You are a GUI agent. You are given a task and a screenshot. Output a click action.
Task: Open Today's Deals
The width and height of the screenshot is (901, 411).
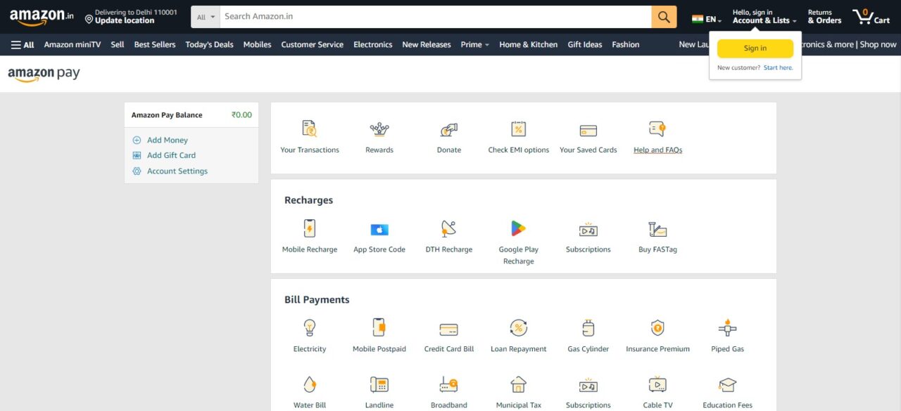pyautogui.click(x=209, y=44)
